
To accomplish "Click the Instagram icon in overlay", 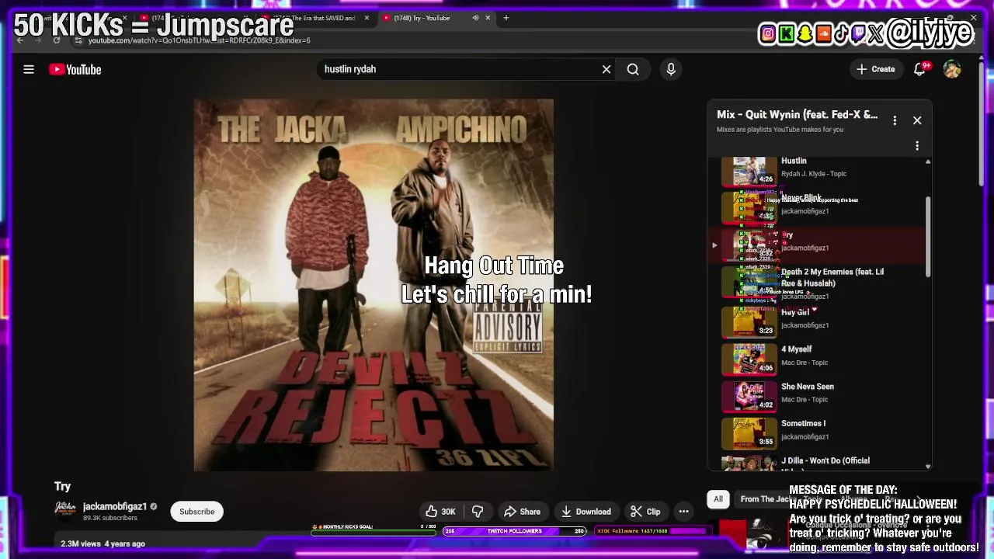I will point(768,33).
